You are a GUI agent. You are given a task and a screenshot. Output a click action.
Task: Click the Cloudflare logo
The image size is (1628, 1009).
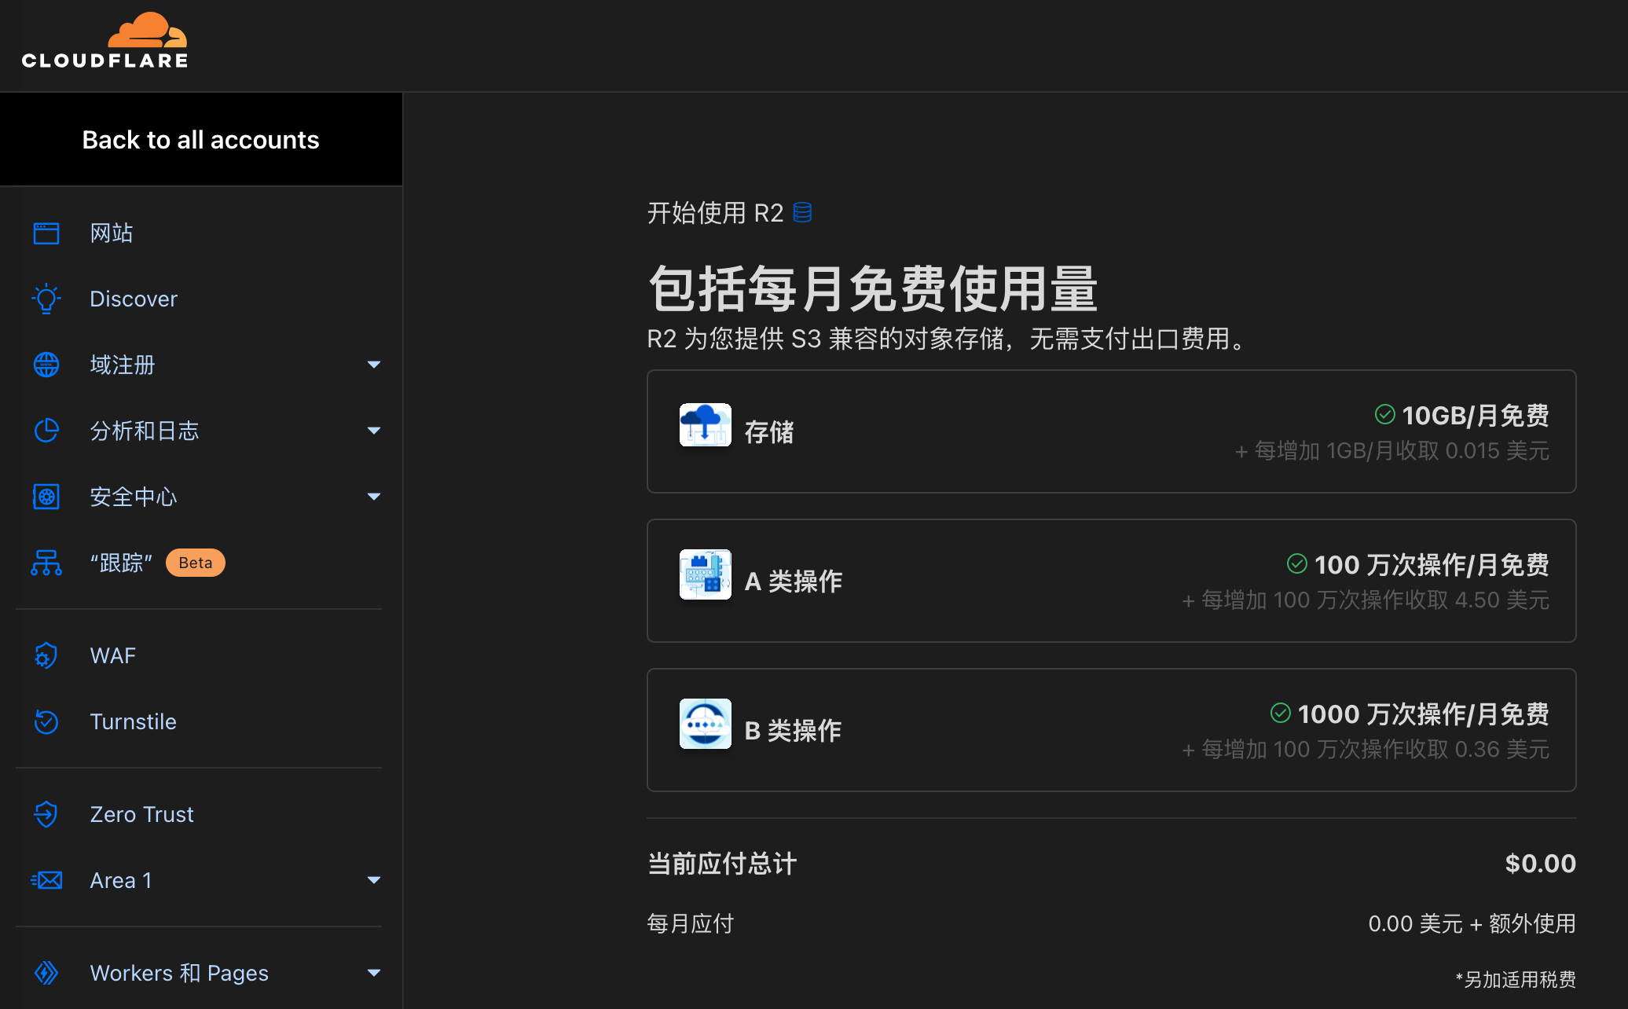(x=104, y=39)
